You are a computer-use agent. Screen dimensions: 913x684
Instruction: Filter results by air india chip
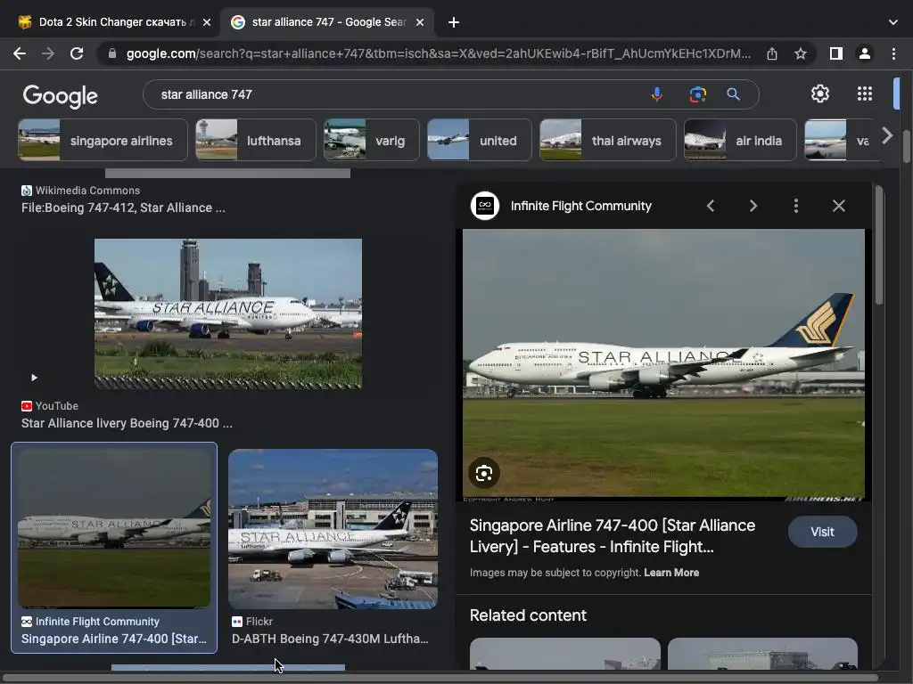pyautogui.click(x=739, y=140)
